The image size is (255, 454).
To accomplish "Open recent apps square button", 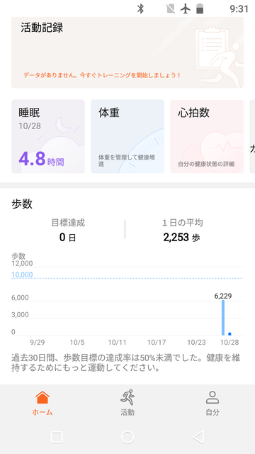I will (57, 437).
